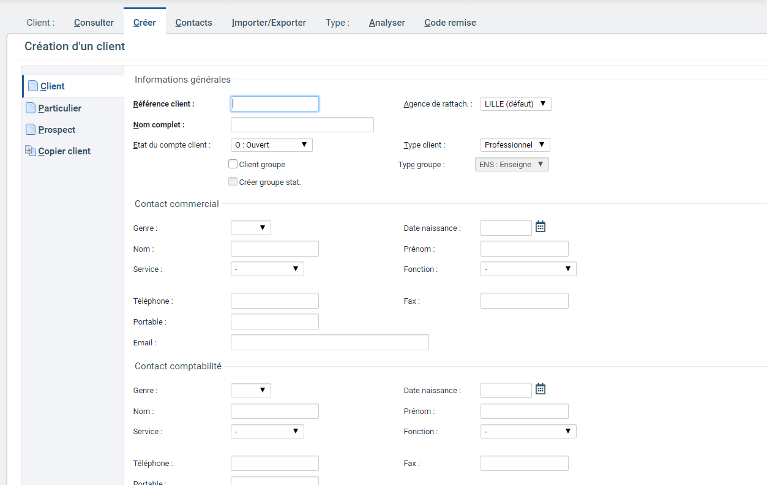Expand Fonction dropdown in Contact commercial
The width and height of the screenshot is (767, 485).
[528, 269]
